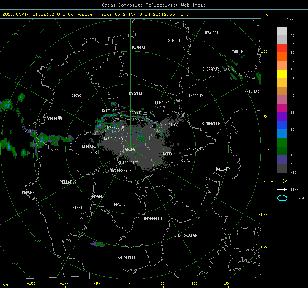This screenshot has height=288, width=308.
Task: Click the DHARWAD city label
Action: (89, 146)
